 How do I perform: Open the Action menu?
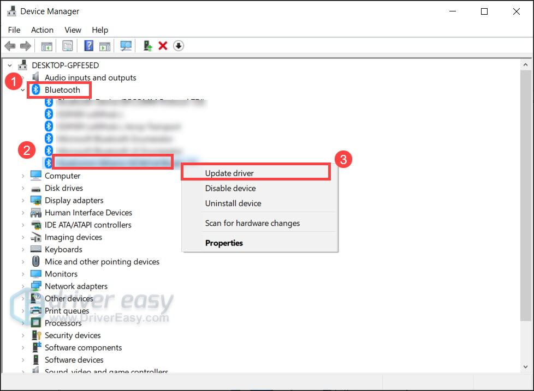(42, 30)
